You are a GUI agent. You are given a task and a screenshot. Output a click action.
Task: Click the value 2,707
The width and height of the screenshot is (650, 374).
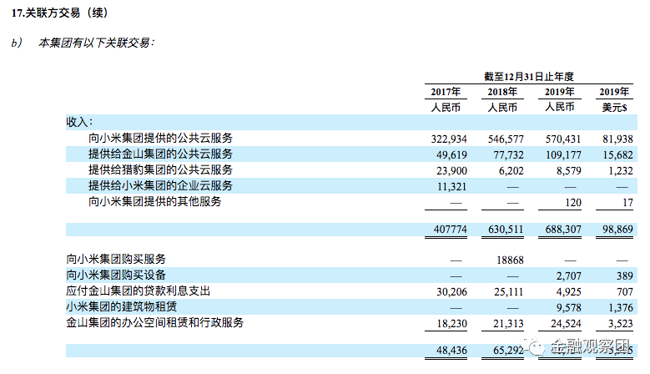pyautogui.click(x=569, y=276)
